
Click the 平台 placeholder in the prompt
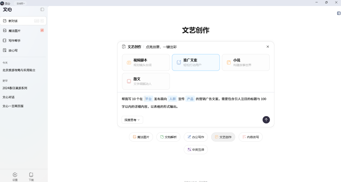tap(148, 99)
